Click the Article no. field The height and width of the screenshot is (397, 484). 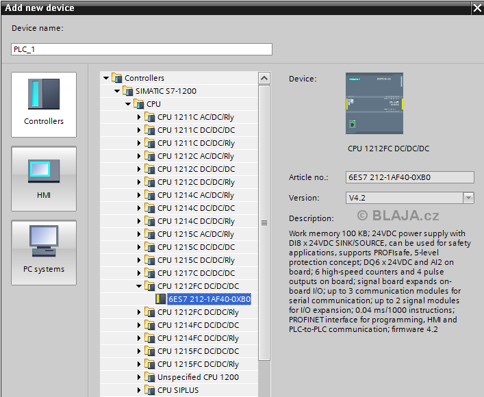click(x=409, y=177)
